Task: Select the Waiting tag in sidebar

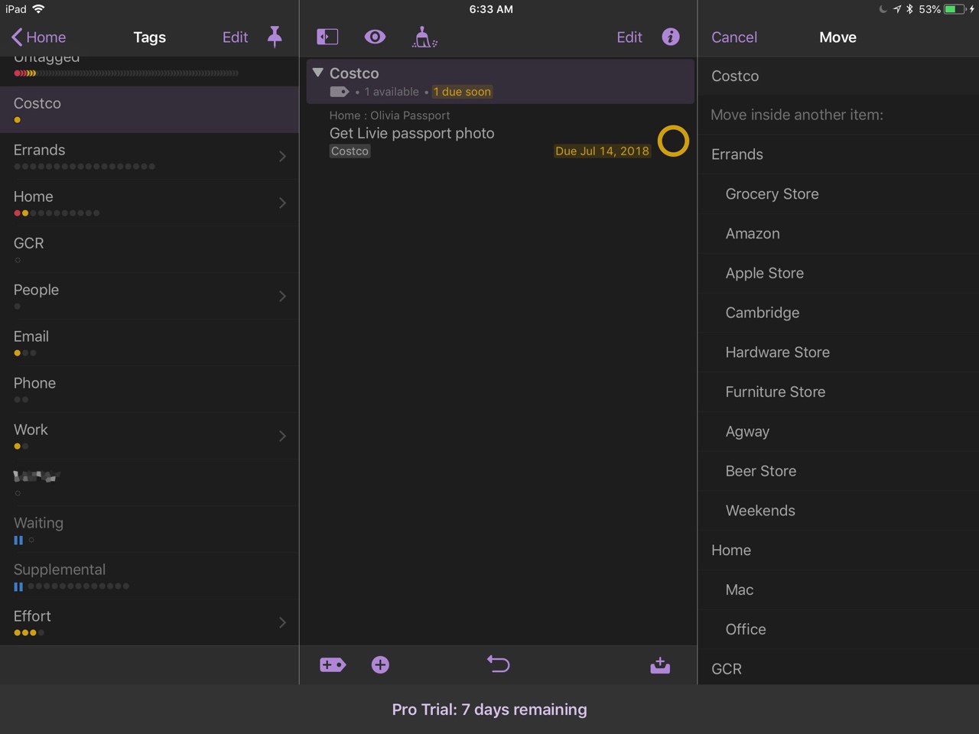Action: point(149,529)
